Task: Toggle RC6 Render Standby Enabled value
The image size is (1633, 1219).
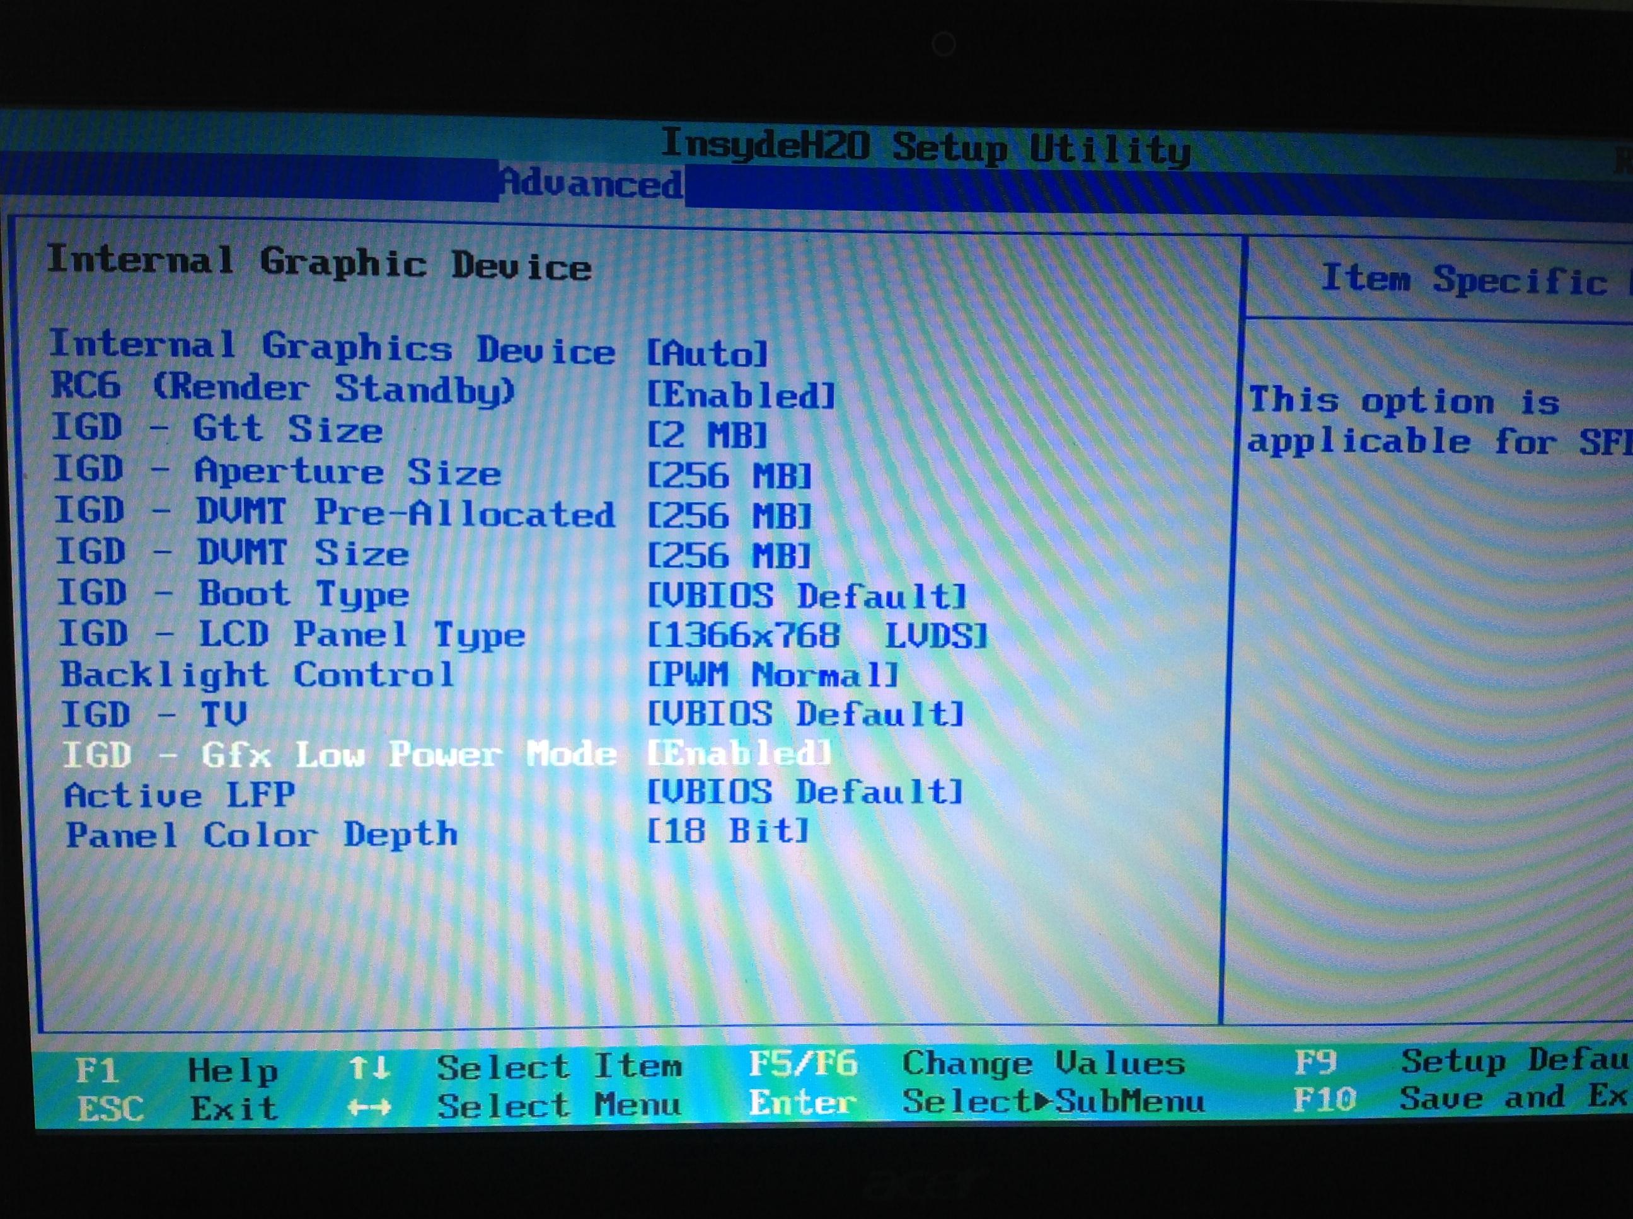Action: (x=741, y=396)
